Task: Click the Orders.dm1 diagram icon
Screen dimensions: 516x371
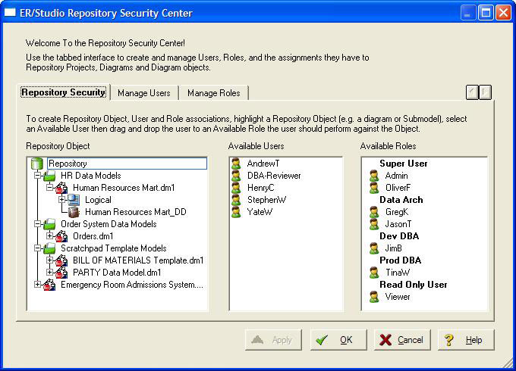Action: pyautogui.click(x=61, y=236)
